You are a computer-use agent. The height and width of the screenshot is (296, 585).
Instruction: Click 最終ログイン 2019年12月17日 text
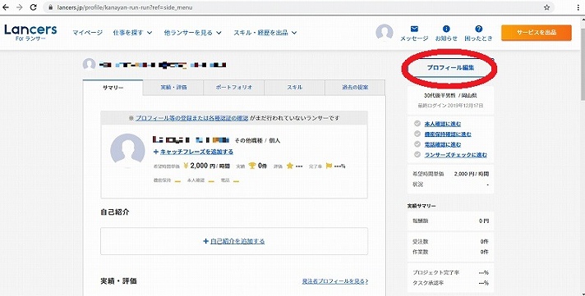[x=450, y=106]
